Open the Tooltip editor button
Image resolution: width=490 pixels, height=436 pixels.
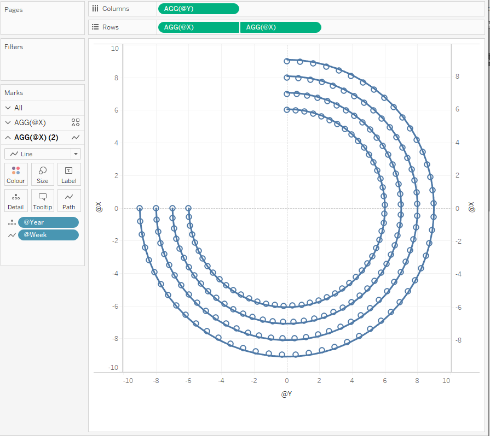coord(42,200)
